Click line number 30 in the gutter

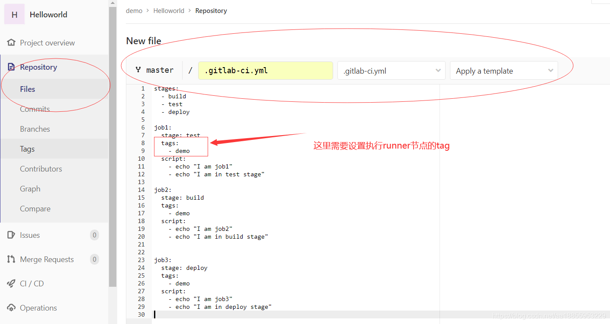click(141, 314)
